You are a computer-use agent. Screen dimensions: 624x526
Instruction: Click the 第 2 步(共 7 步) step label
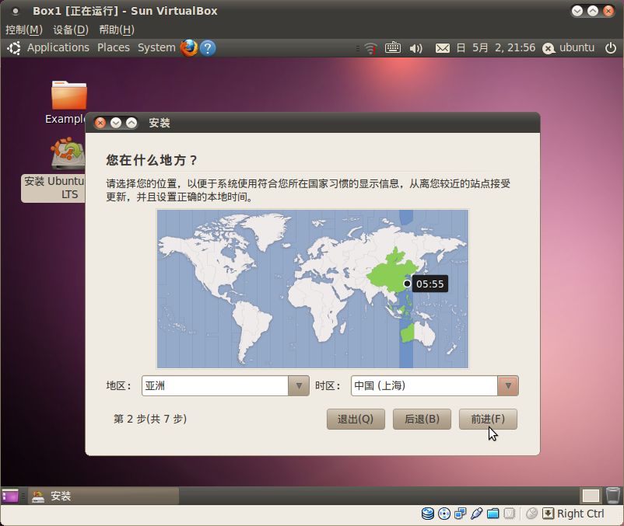pos(150,419)
